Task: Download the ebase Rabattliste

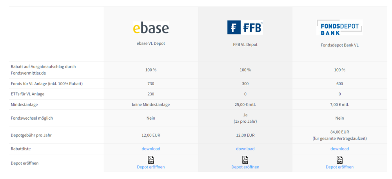Action: [151, 149]
